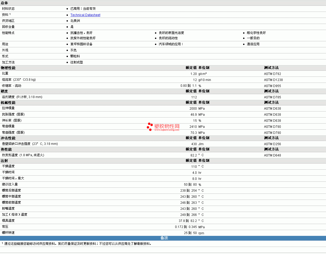Select ASTM D256 test method
Screen dimensions: 326x254
pos(272,144)
